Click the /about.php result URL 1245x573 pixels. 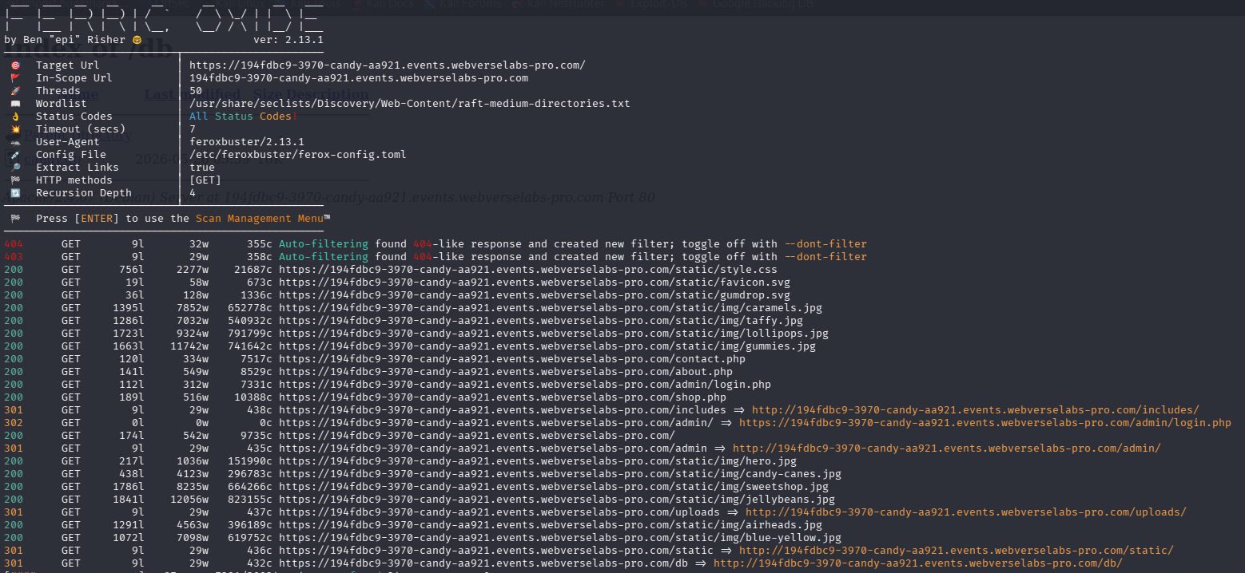coord(506,372)
